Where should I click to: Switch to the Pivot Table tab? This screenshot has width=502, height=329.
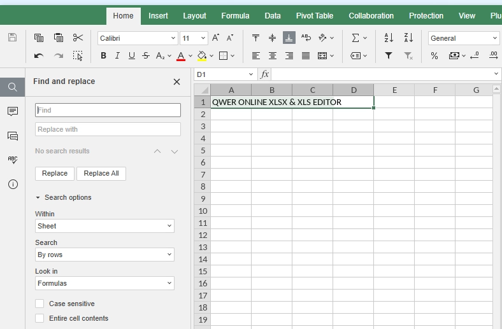pos(315,16)
